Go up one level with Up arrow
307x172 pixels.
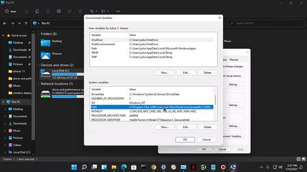pyautogui.click(x=26, y=23)
